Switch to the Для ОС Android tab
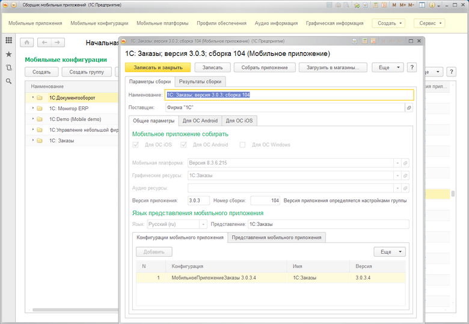 200,121
